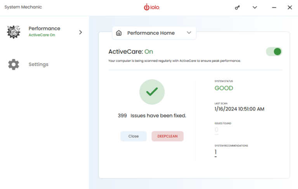Click the home icon beside Performance Home
Screen dimensions: 298x189
(x=119, y=33)
